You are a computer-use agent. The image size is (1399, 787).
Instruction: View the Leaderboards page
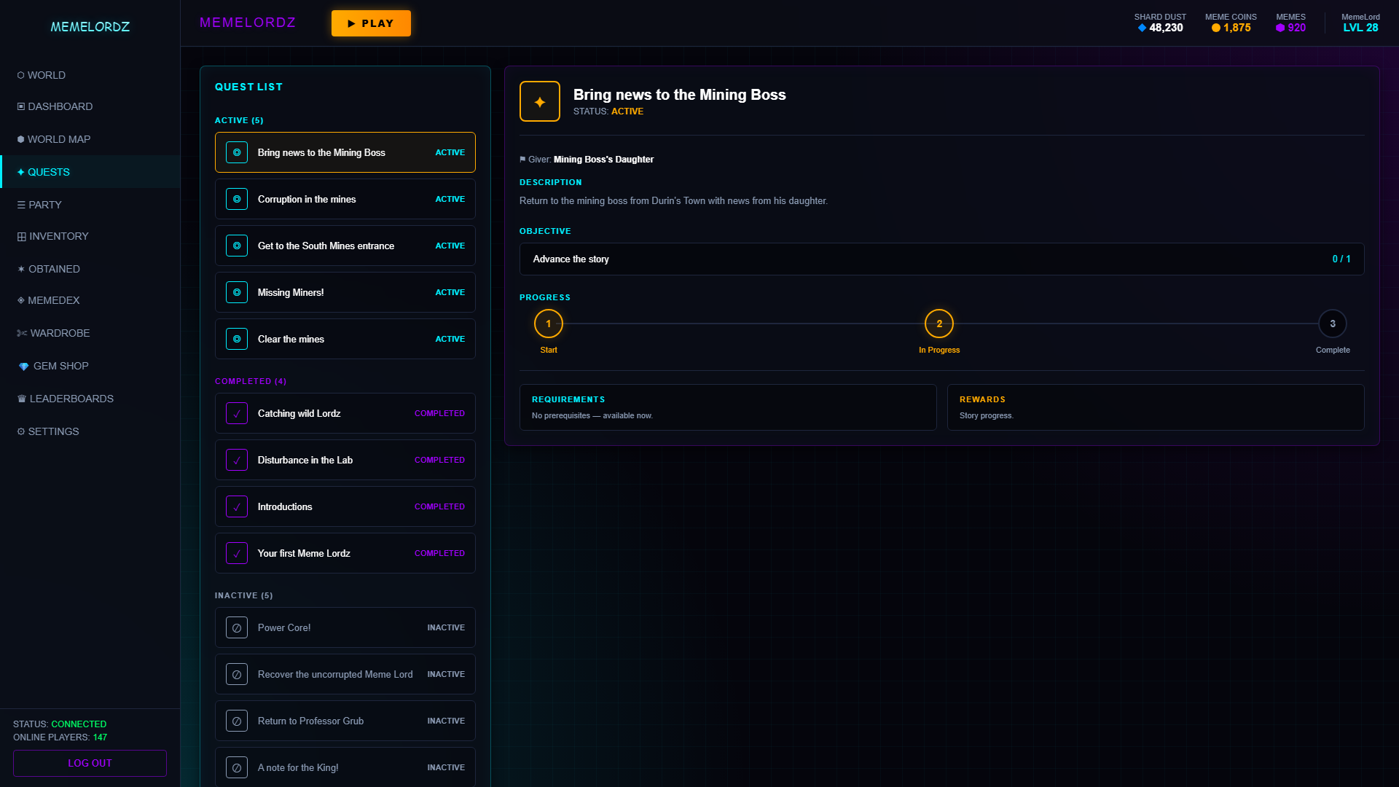(90, 399)
